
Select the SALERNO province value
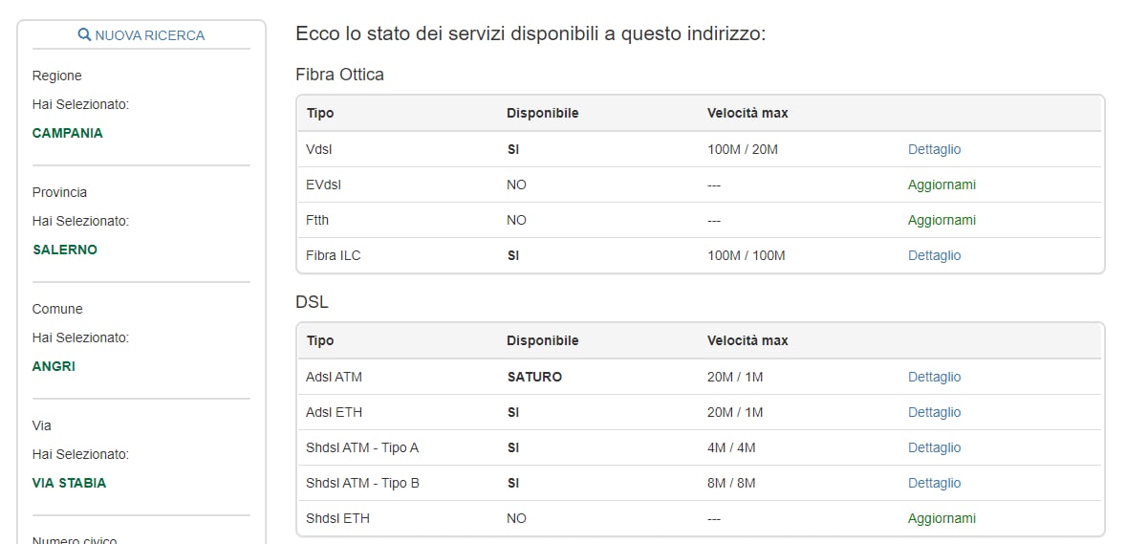[x=65, y=250]
